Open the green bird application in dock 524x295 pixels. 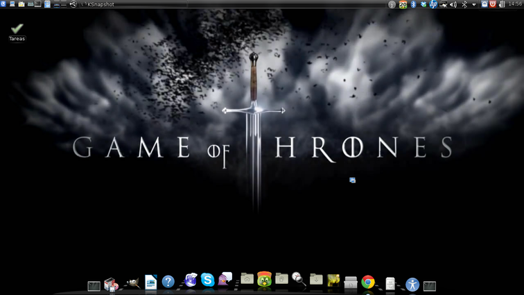(264, 279)
